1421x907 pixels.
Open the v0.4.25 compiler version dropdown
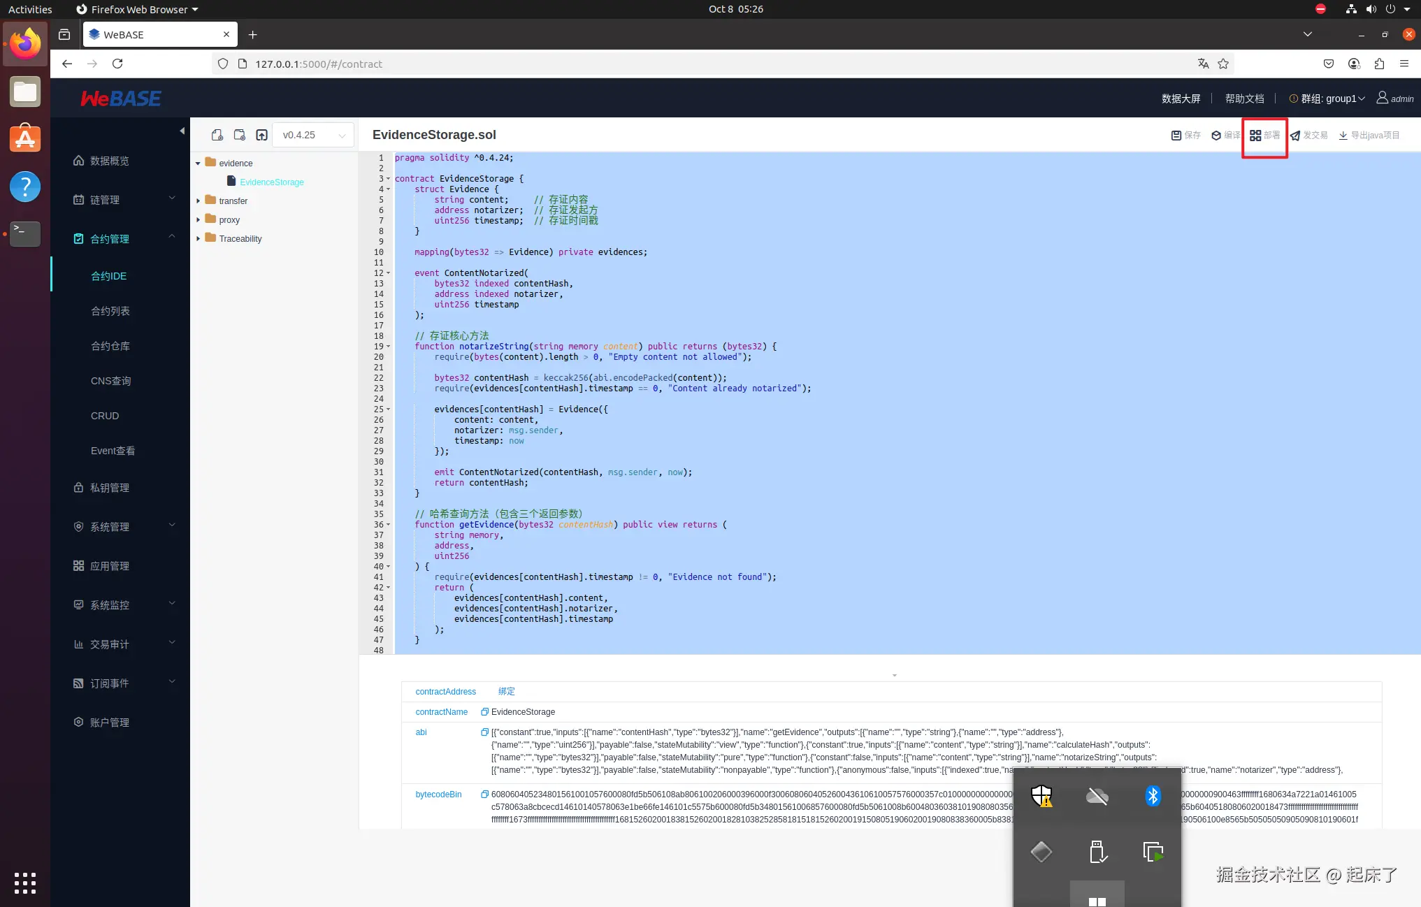pyautogui.click(x=314, y=135)
